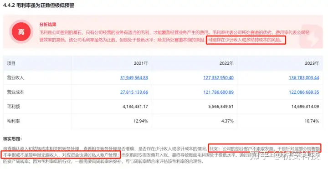Click the gross profit value 5,566,349.51
Screen dimensions: 328x169
tap(220, 107)
